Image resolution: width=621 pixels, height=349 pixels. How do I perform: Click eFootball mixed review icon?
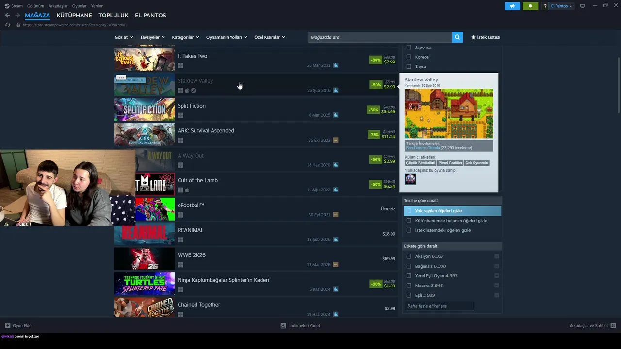click(x=336, y=215)
